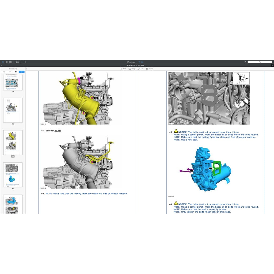The width and height of the screenshot is (274, 274).
Task: Open the Link tool
Action: (141, 69)
